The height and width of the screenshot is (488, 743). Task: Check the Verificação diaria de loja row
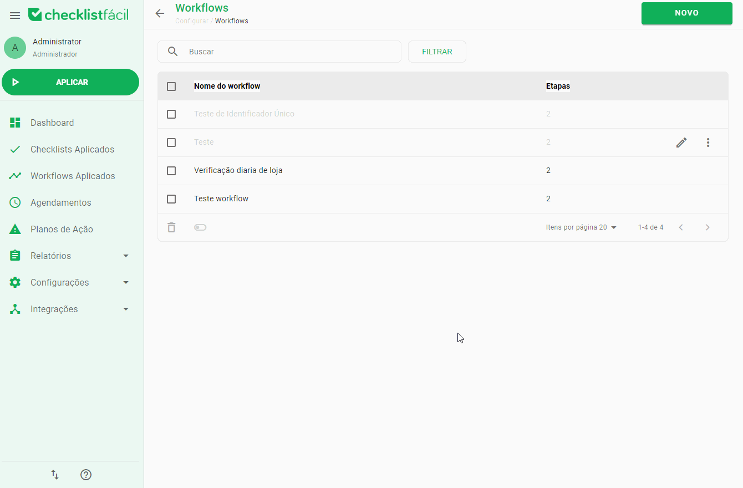171,171
